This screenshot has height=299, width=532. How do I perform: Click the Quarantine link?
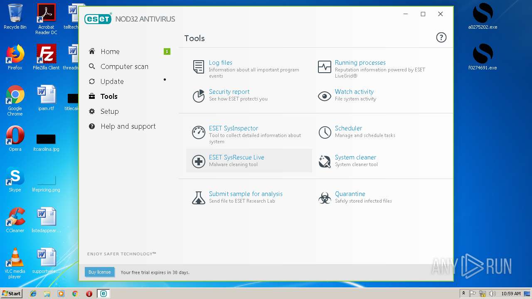350,194
